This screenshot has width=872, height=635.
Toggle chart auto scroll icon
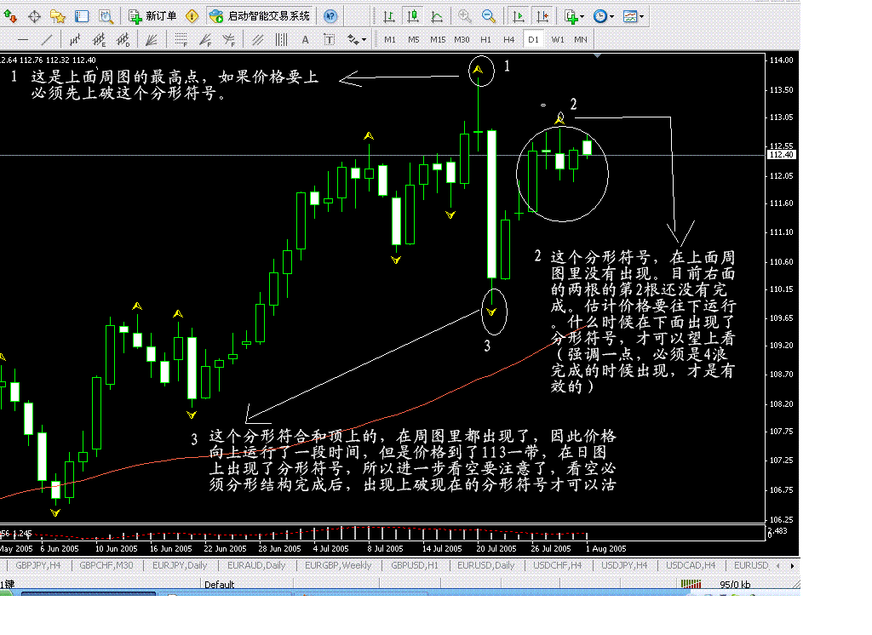pyautogui.click(x=519, y=16)
